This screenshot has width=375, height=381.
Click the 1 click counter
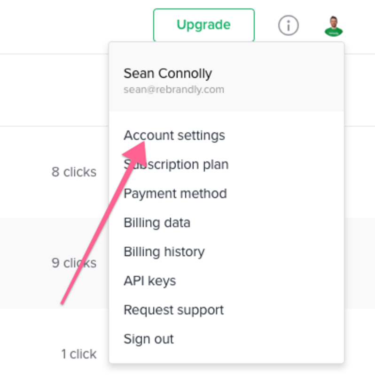(79, 354)
